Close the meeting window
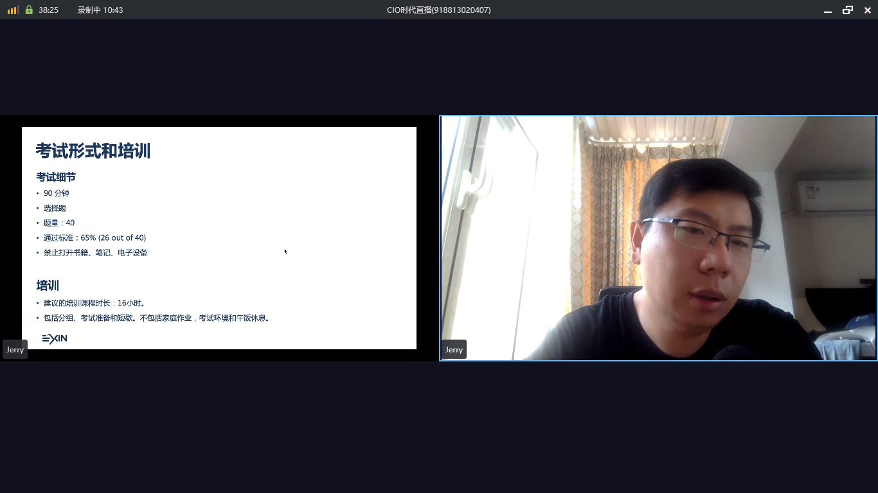 [x=867, y=10]
